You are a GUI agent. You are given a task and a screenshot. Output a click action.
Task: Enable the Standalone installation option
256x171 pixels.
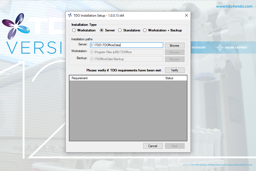(120, 30)
